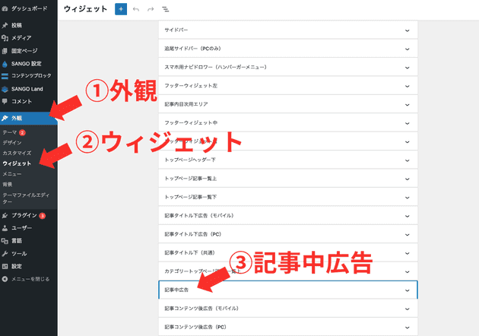This screenshot has height=336, width=479.
Task: Click the 設定 settings icon
Action: (x=5, y=266)
